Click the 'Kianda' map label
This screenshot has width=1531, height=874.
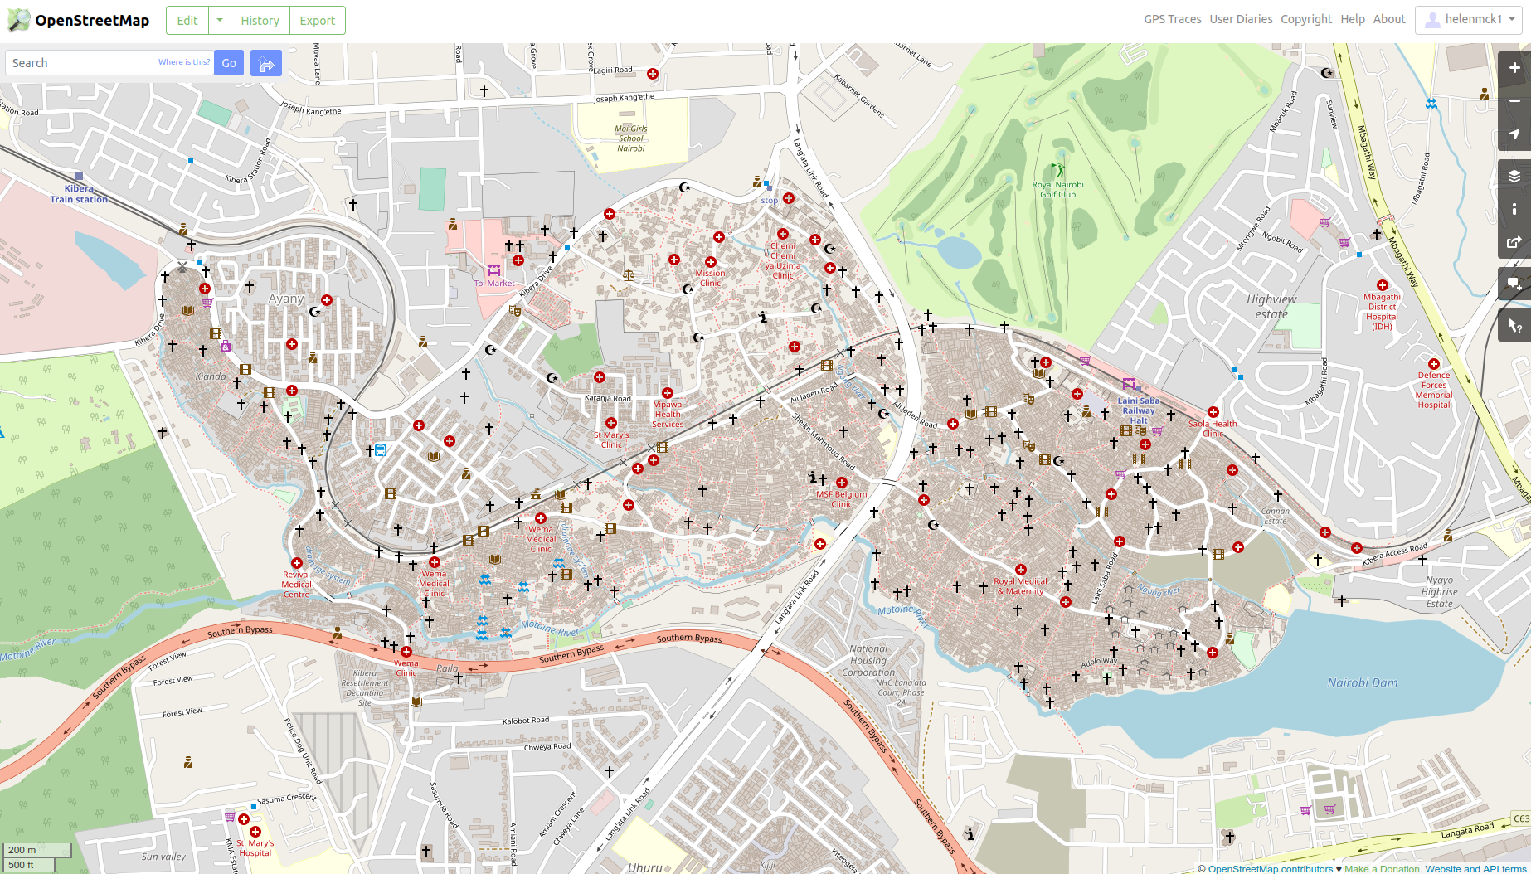pyautogui.click(x=211, y=376)
